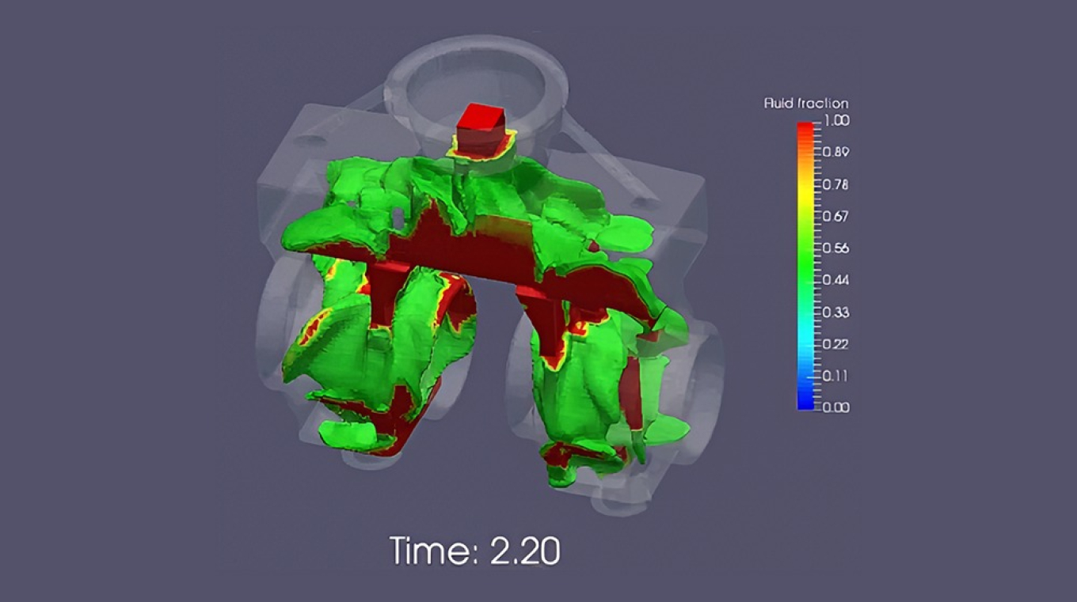
Task: Click the "Time: 2.20" label
Action: pos(474,551)
